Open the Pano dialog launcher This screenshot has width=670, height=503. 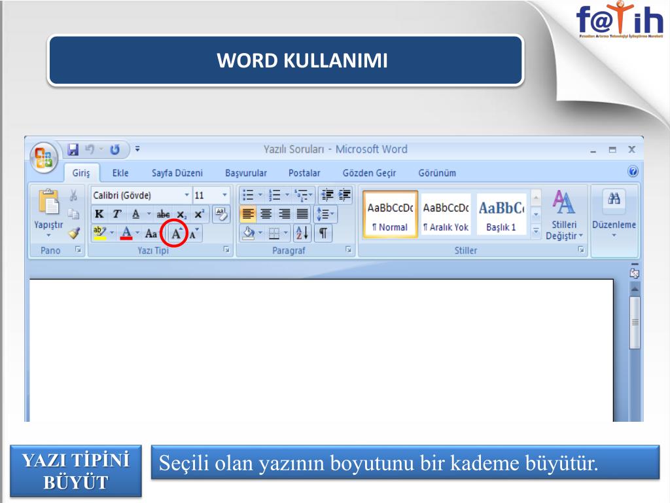click(79, 250)
